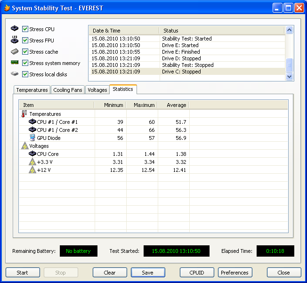Click the memory module icon beside Stress system memory

(15, 63)
